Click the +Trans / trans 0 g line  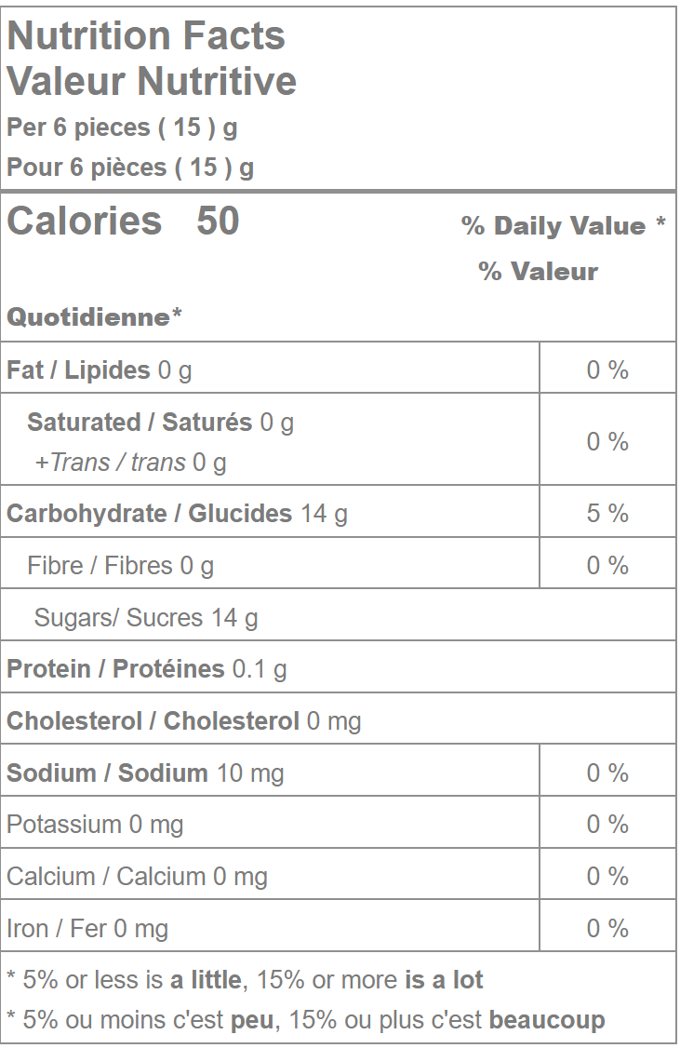(x=130, y=463)
